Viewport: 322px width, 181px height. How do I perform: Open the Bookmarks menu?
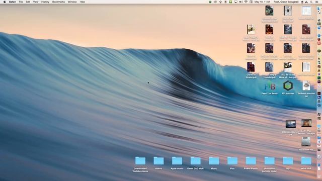pyautogui.click(x=58, y=2)
